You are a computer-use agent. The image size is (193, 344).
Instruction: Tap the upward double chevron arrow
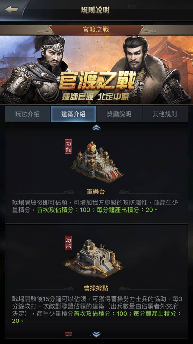pos(96,127)
